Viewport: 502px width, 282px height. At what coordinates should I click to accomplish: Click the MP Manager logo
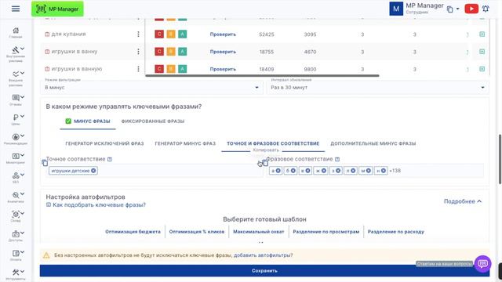click(57, 9)
